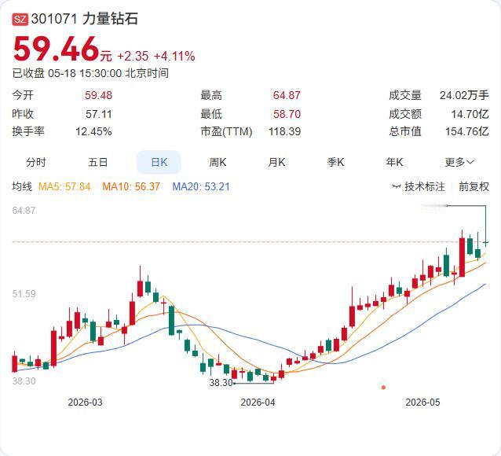Click the closing timestamp 已收盘 05-18 15:30:00

pos(67,73)
